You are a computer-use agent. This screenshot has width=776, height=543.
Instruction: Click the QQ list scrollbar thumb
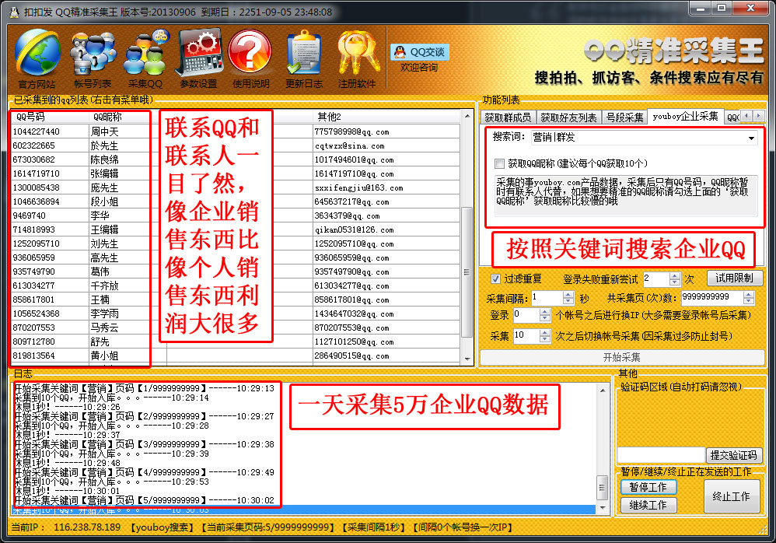(467, 271)
